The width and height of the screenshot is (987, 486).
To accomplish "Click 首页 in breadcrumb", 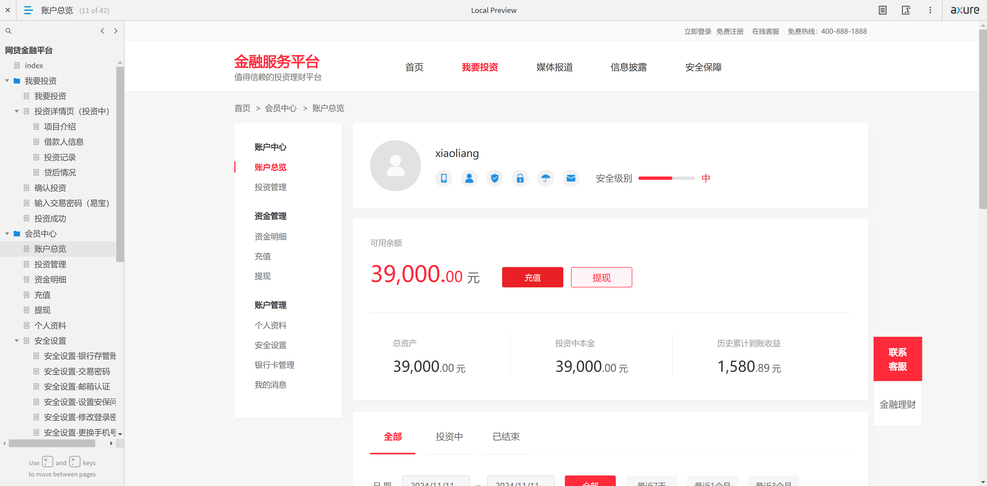I will (242, 109).
